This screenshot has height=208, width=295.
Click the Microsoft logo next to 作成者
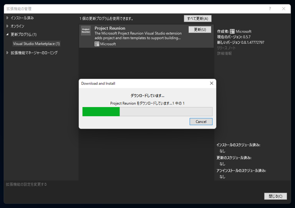[x=232, y=32]
